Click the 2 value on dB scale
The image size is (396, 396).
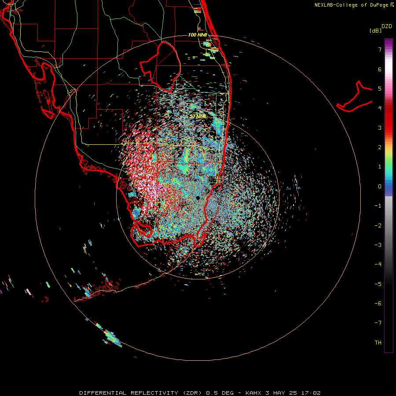[x=380, y=147]
